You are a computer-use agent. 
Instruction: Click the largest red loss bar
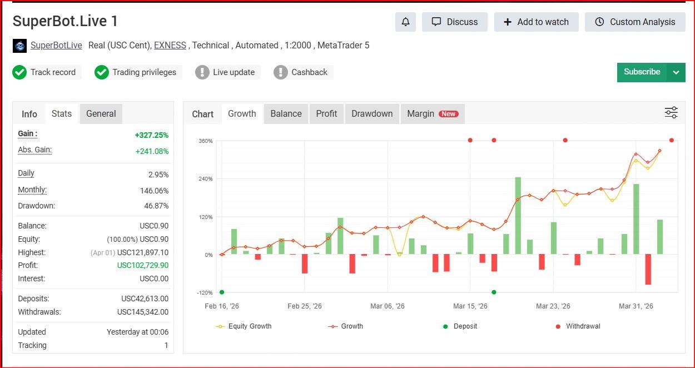click(648, 270)
